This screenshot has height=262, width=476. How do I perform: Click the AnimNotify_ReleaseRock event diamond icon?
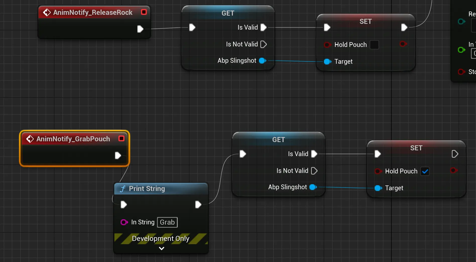[x=47, y=12]
